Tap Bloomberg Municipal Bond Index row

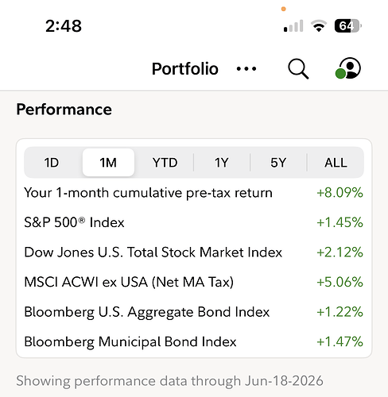194,341
